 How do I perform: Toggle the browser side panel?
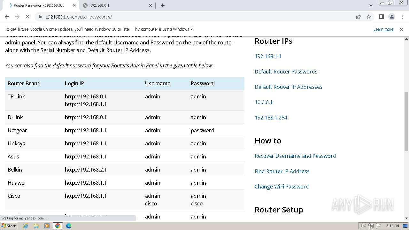pyautogui.click(x=382, y=17)
